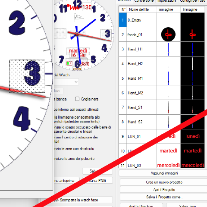Viewport: 207px width, 207px height.
Task: Click Hand_M1 blue hand thumbnail on white background
Action: 168,78
